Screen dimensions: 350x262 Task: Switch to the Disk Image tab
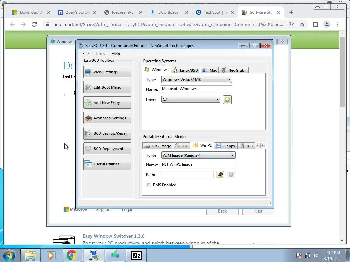pyautogui.click(x=158, y=146)
